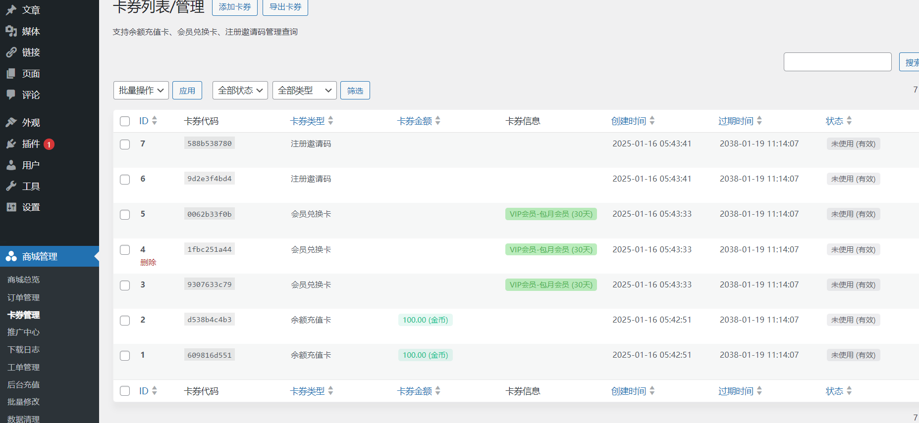Viewport: 919px width, 423px height.
Task: Click the green VIP会员 badge for ID 3
Action: [551, 285]
